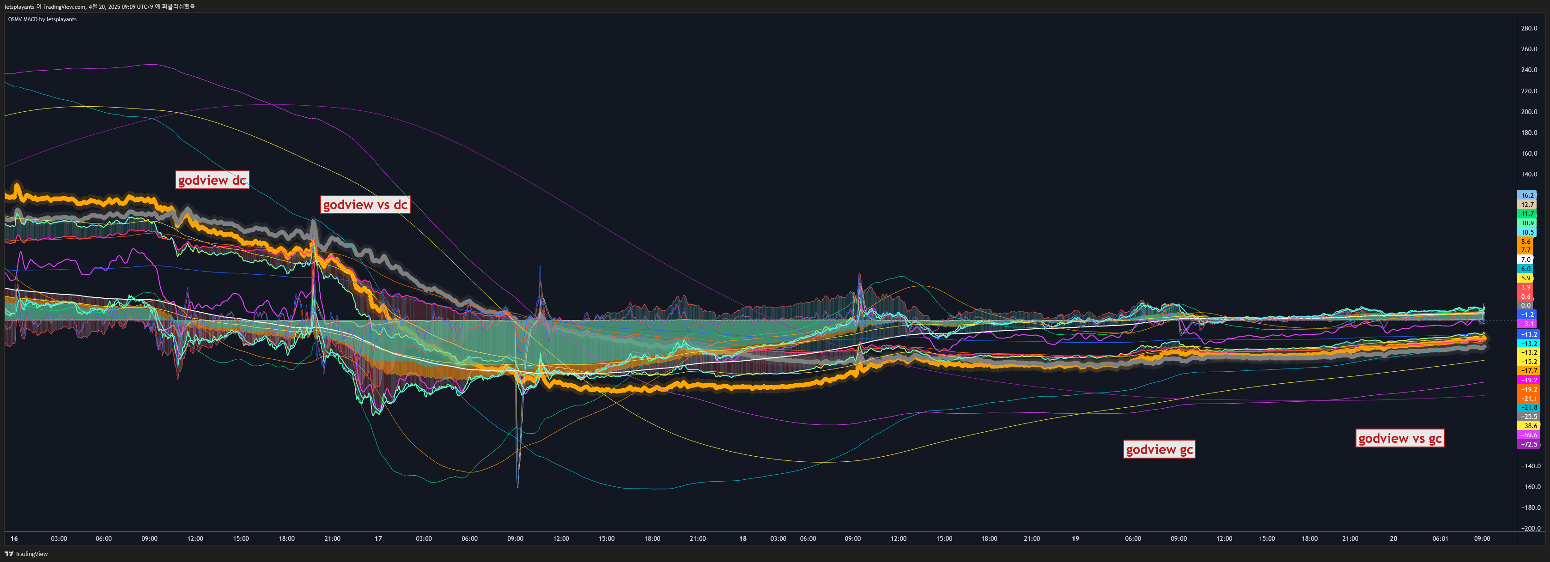Click the gray 0.0 value tag
1550x562 pixels.
pyautogui.click(x=1526, y=305)
